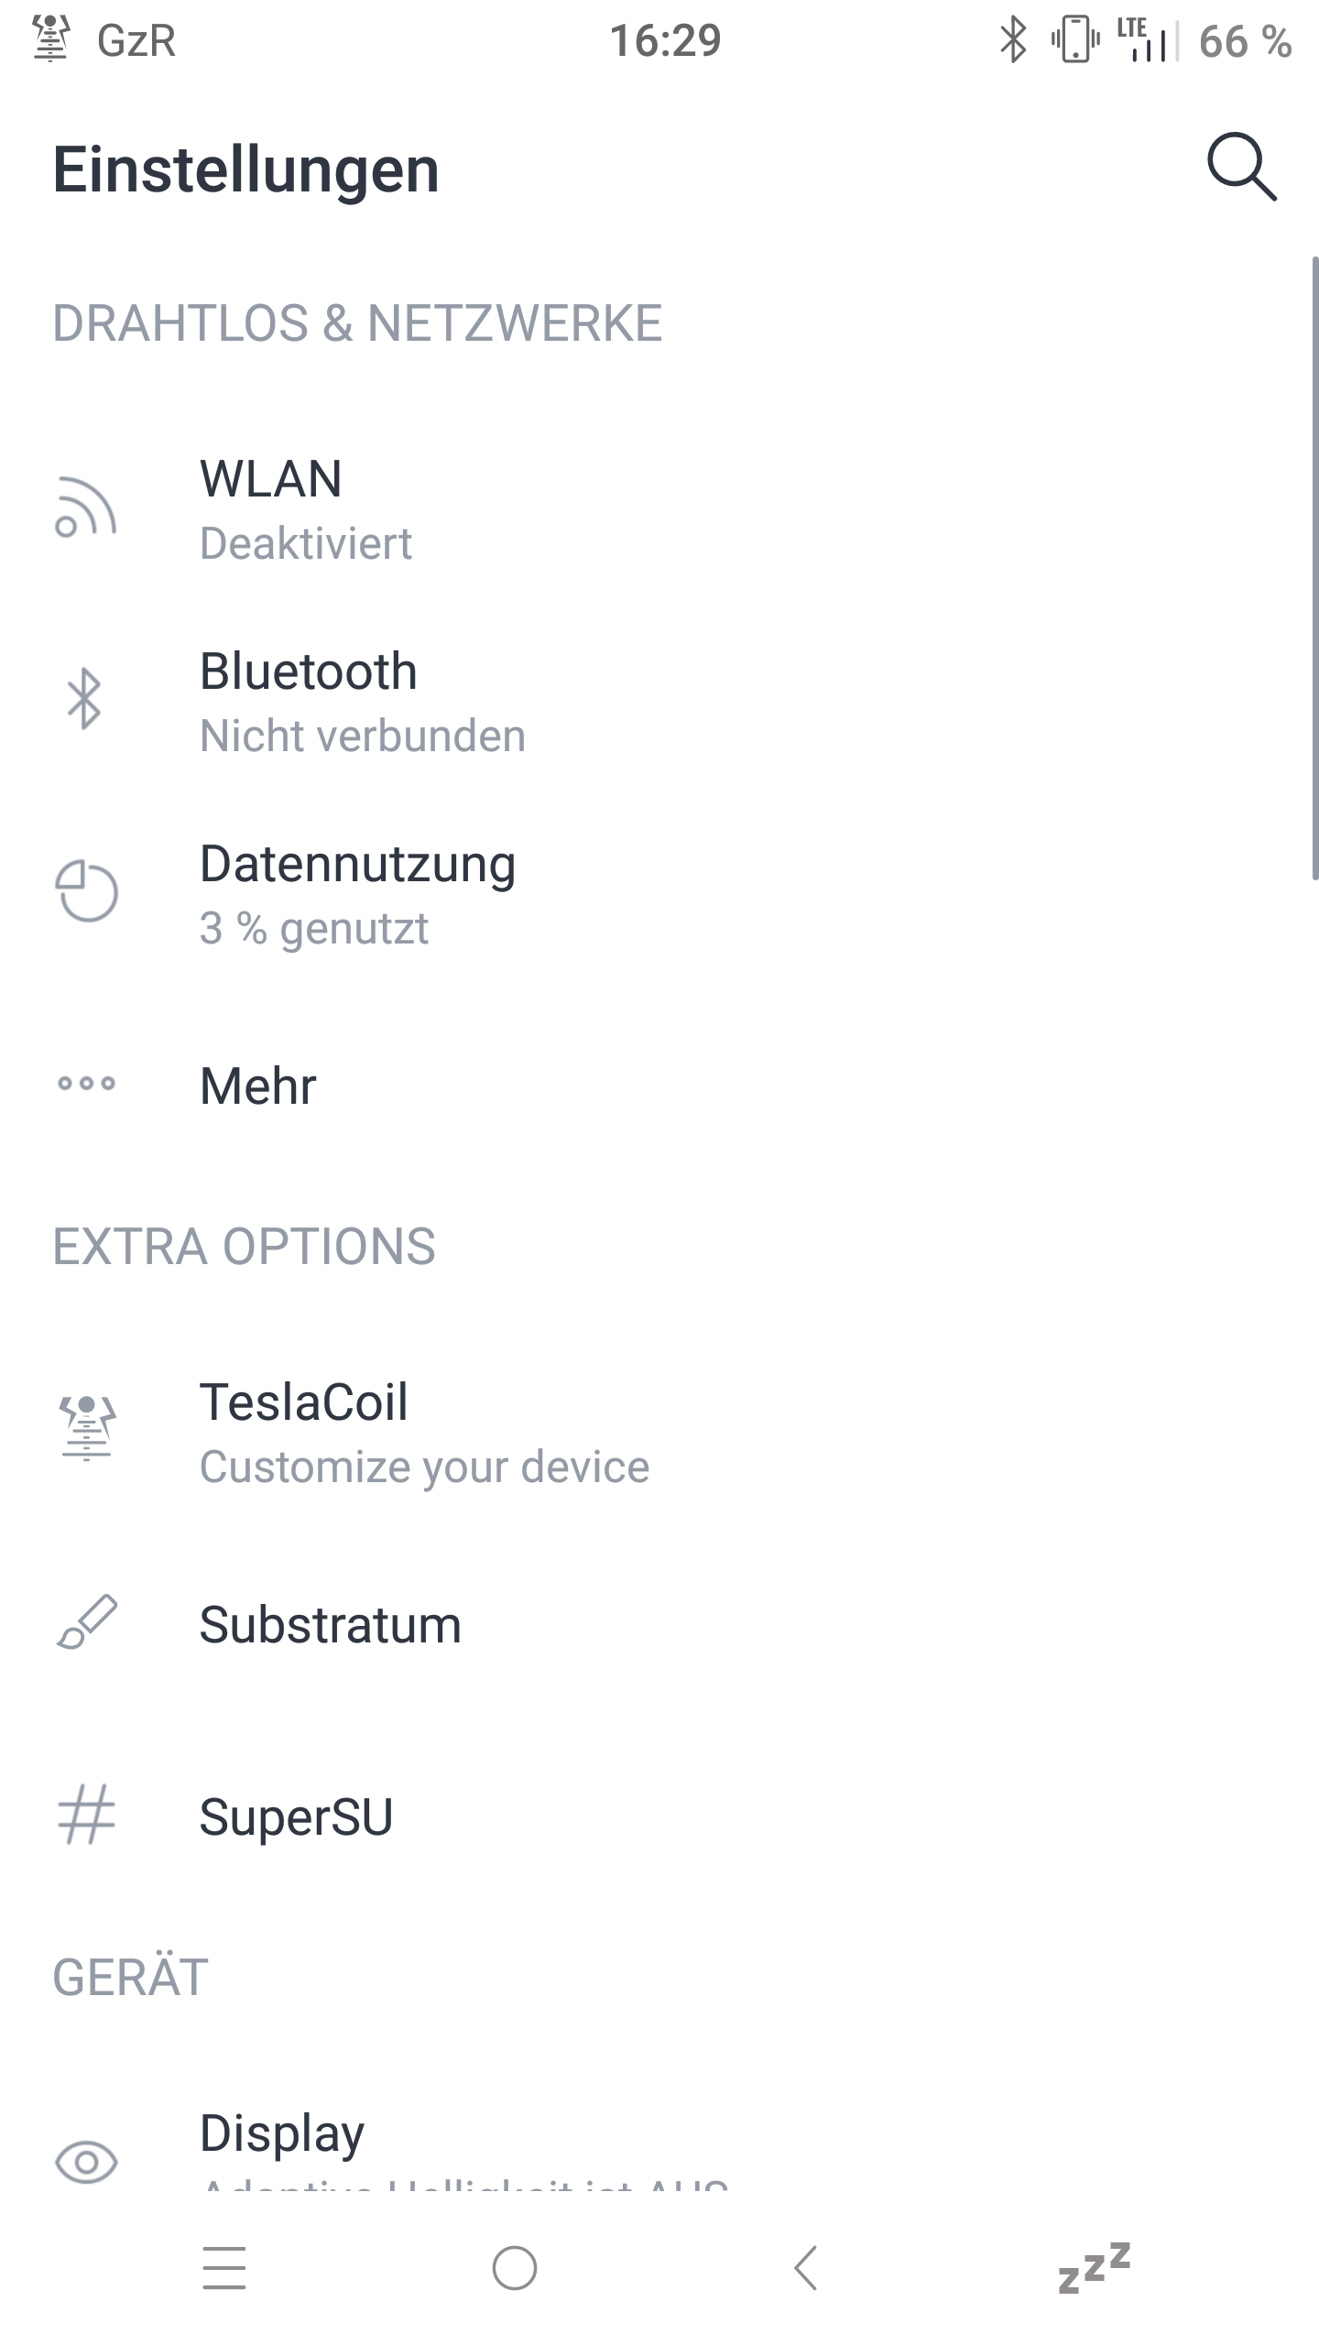The width and height of the screenshot is (1319, 2345).
Task: Open WLAN settings entry
Action: (306, 509)
